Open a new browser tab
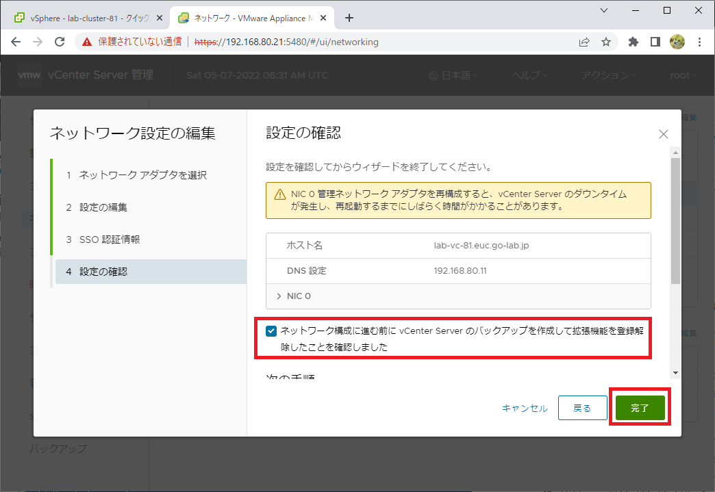Viewport: 715px width, 492px height. click(x=349, y=18)
